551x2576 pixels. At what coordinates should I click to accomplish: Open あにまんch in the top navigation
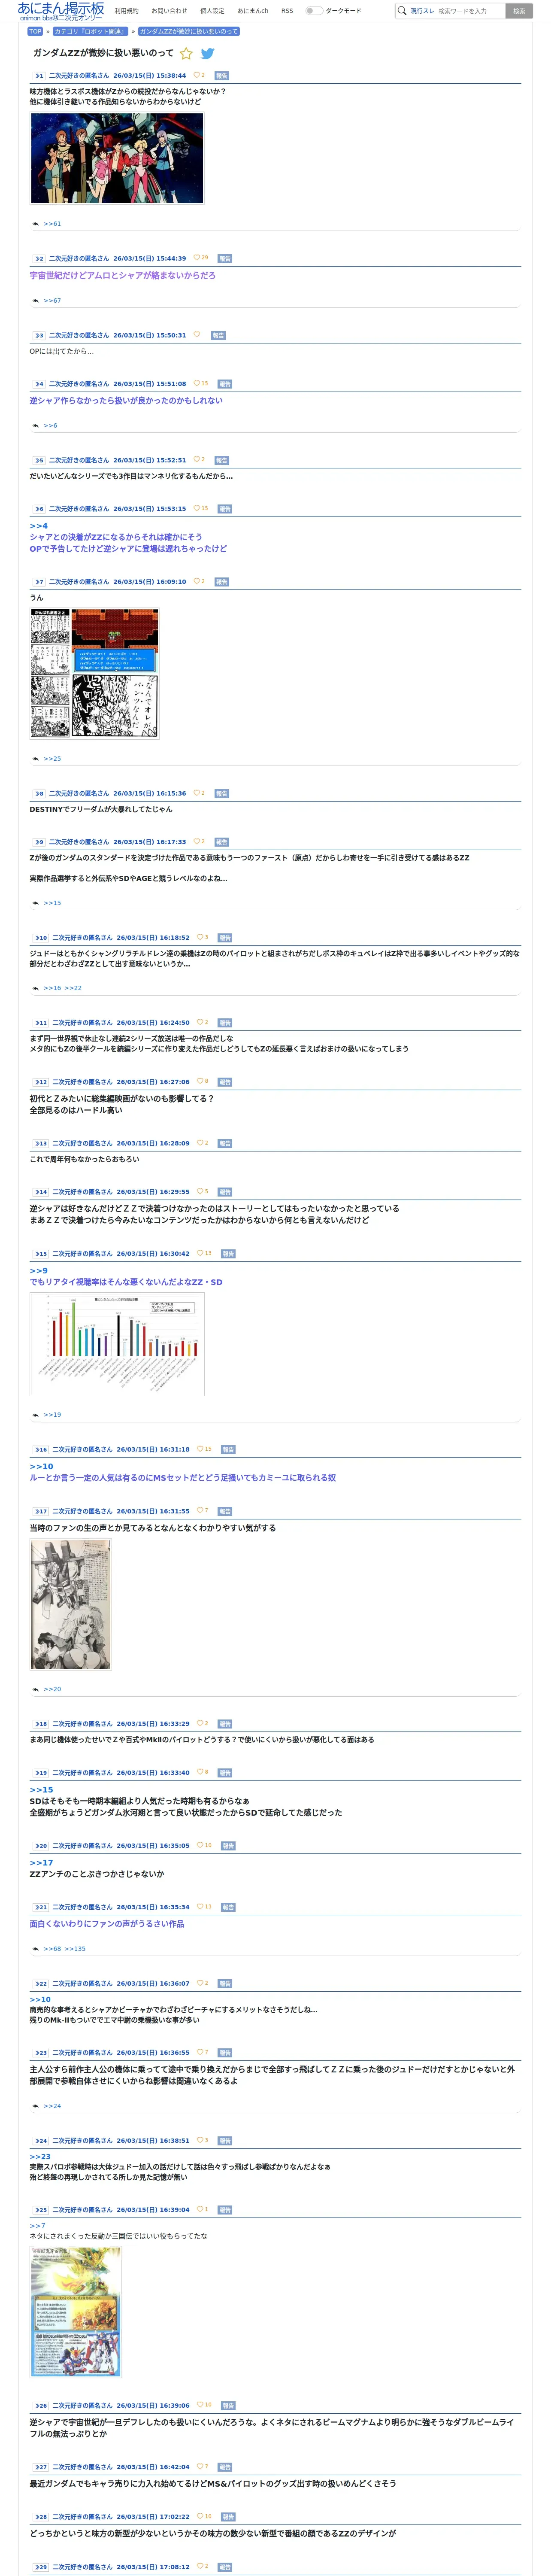(x=253, y=11)
